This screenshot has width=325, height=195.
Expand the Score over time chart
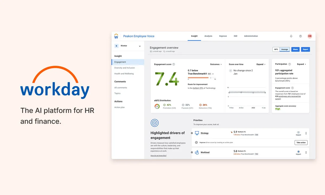pos(260,64)
